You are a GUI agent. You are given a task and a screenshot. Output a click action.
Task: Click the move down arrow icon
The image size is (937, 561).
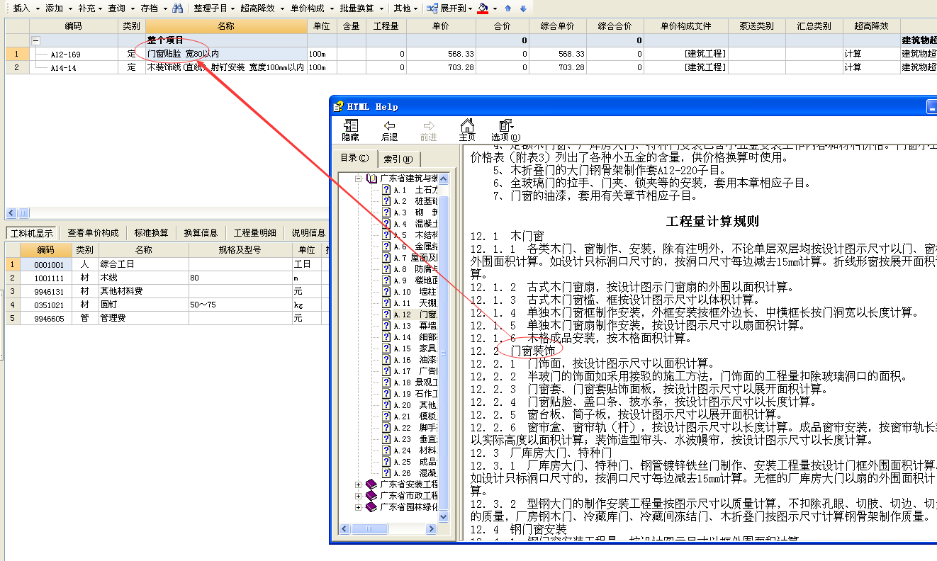coord(523,8)
